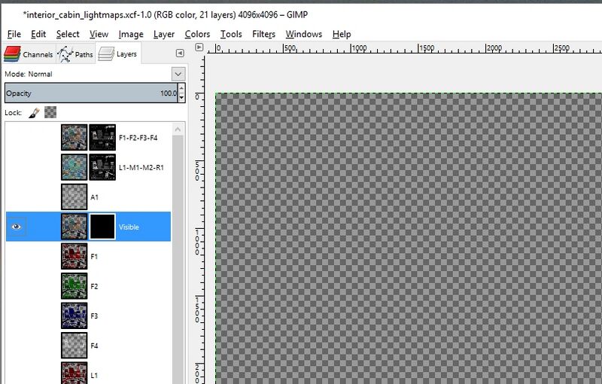Click the Mode: Normal label

[29, 74]
